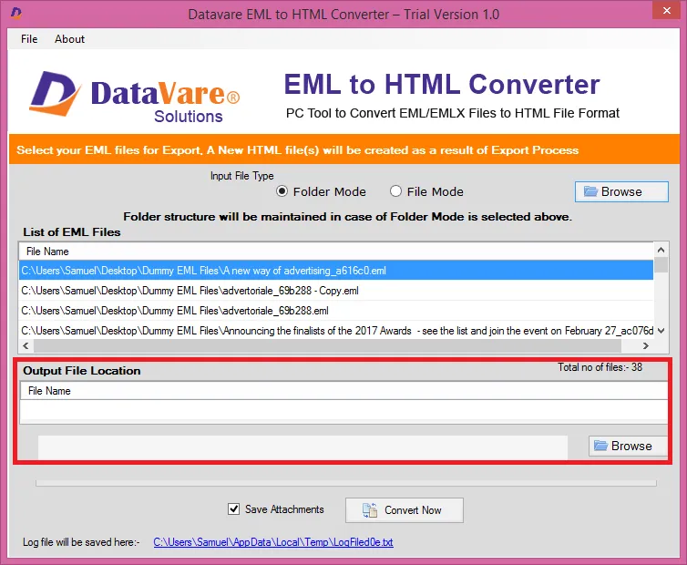Image resolution: width=687 pixels, height=565 pixels.
Task: Click the vertical scrollbar thumb of EML list
Action: 661,265
